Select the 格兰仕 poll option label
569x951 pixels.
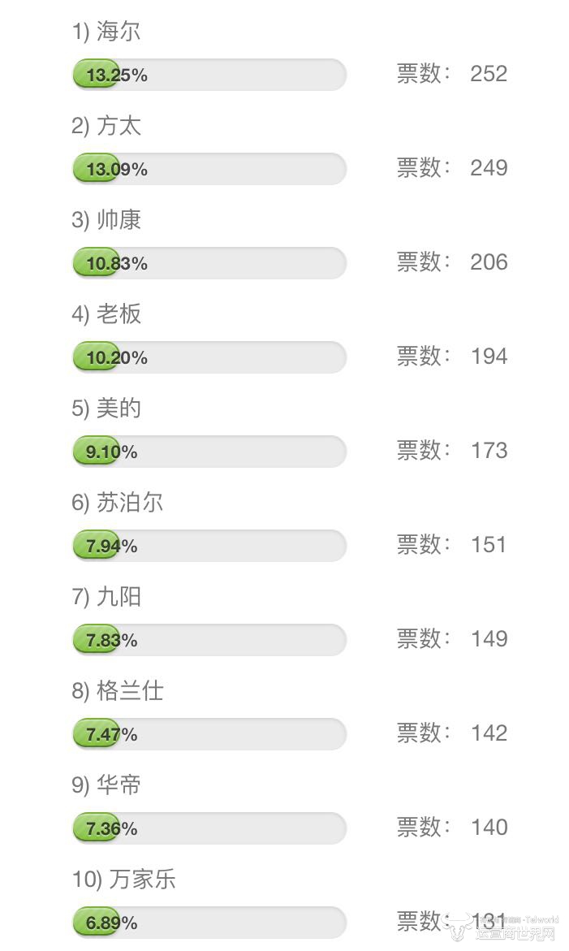(129, 691)
